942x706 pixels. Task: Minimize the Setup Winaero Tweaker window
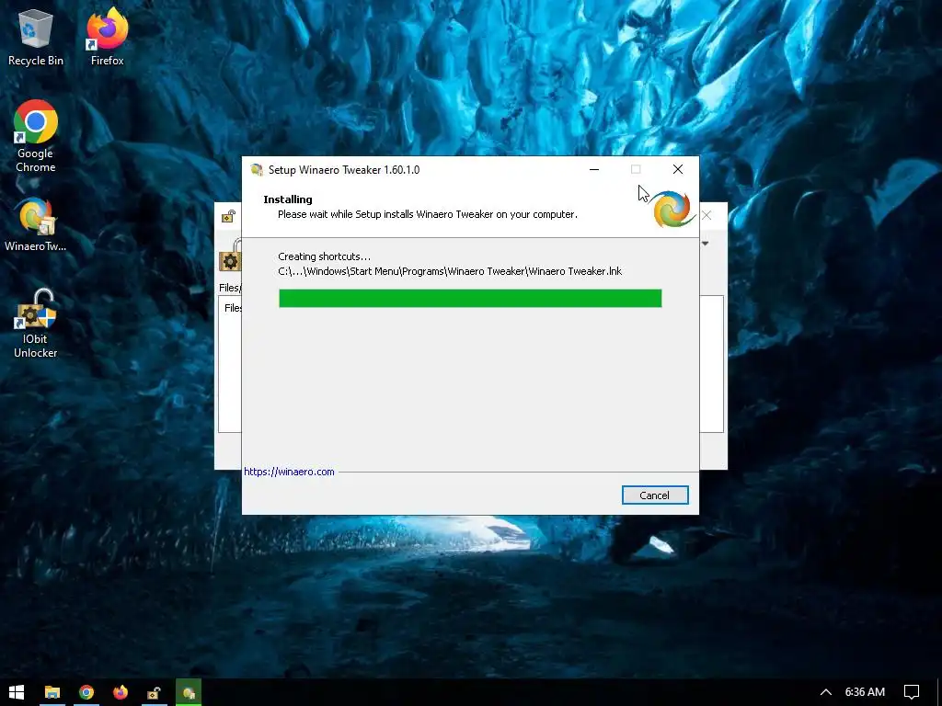[594, 170]
